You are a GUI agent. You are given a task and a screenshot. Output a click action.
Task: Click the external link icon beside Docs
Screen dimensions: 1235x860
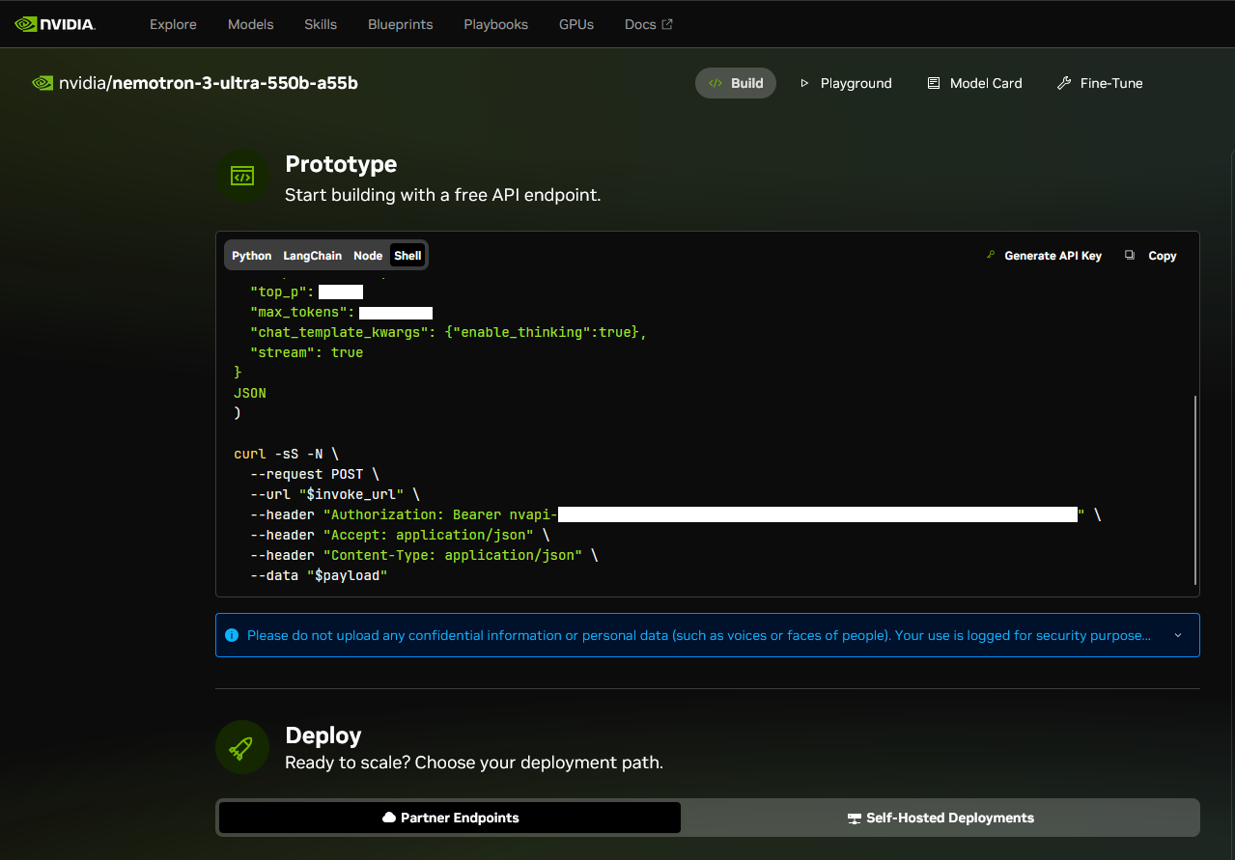pos(666,24)
